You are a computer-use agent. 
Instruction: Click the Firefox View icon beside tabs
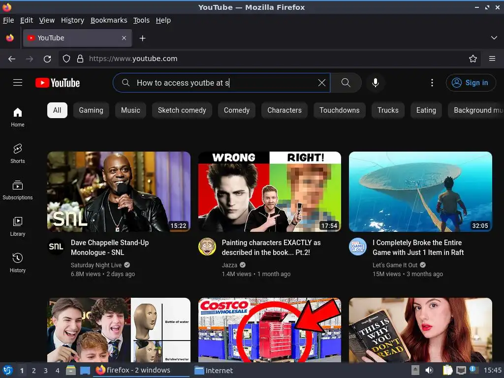(10, 38)
